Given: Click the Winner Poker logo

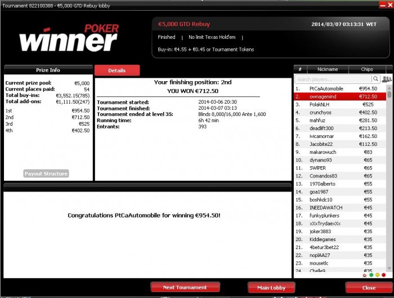Looking at the screenshot, I should pyautogui.click(x=69, y=38).
